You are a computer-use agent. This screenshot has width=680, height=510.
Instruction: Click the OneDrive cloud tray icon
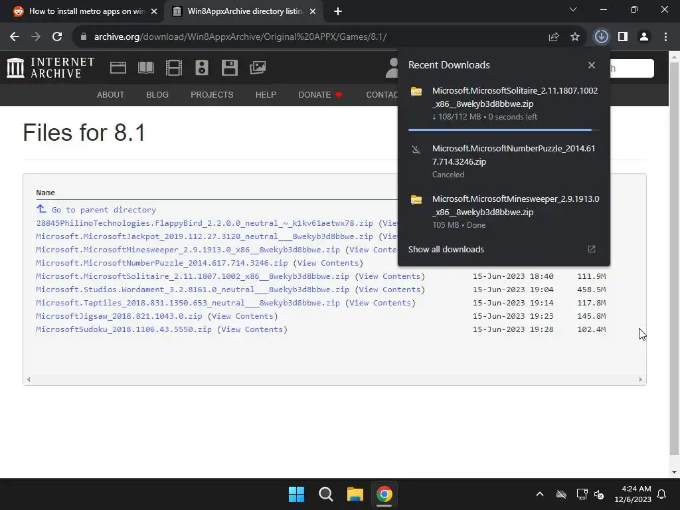click(x=561, y=494)
